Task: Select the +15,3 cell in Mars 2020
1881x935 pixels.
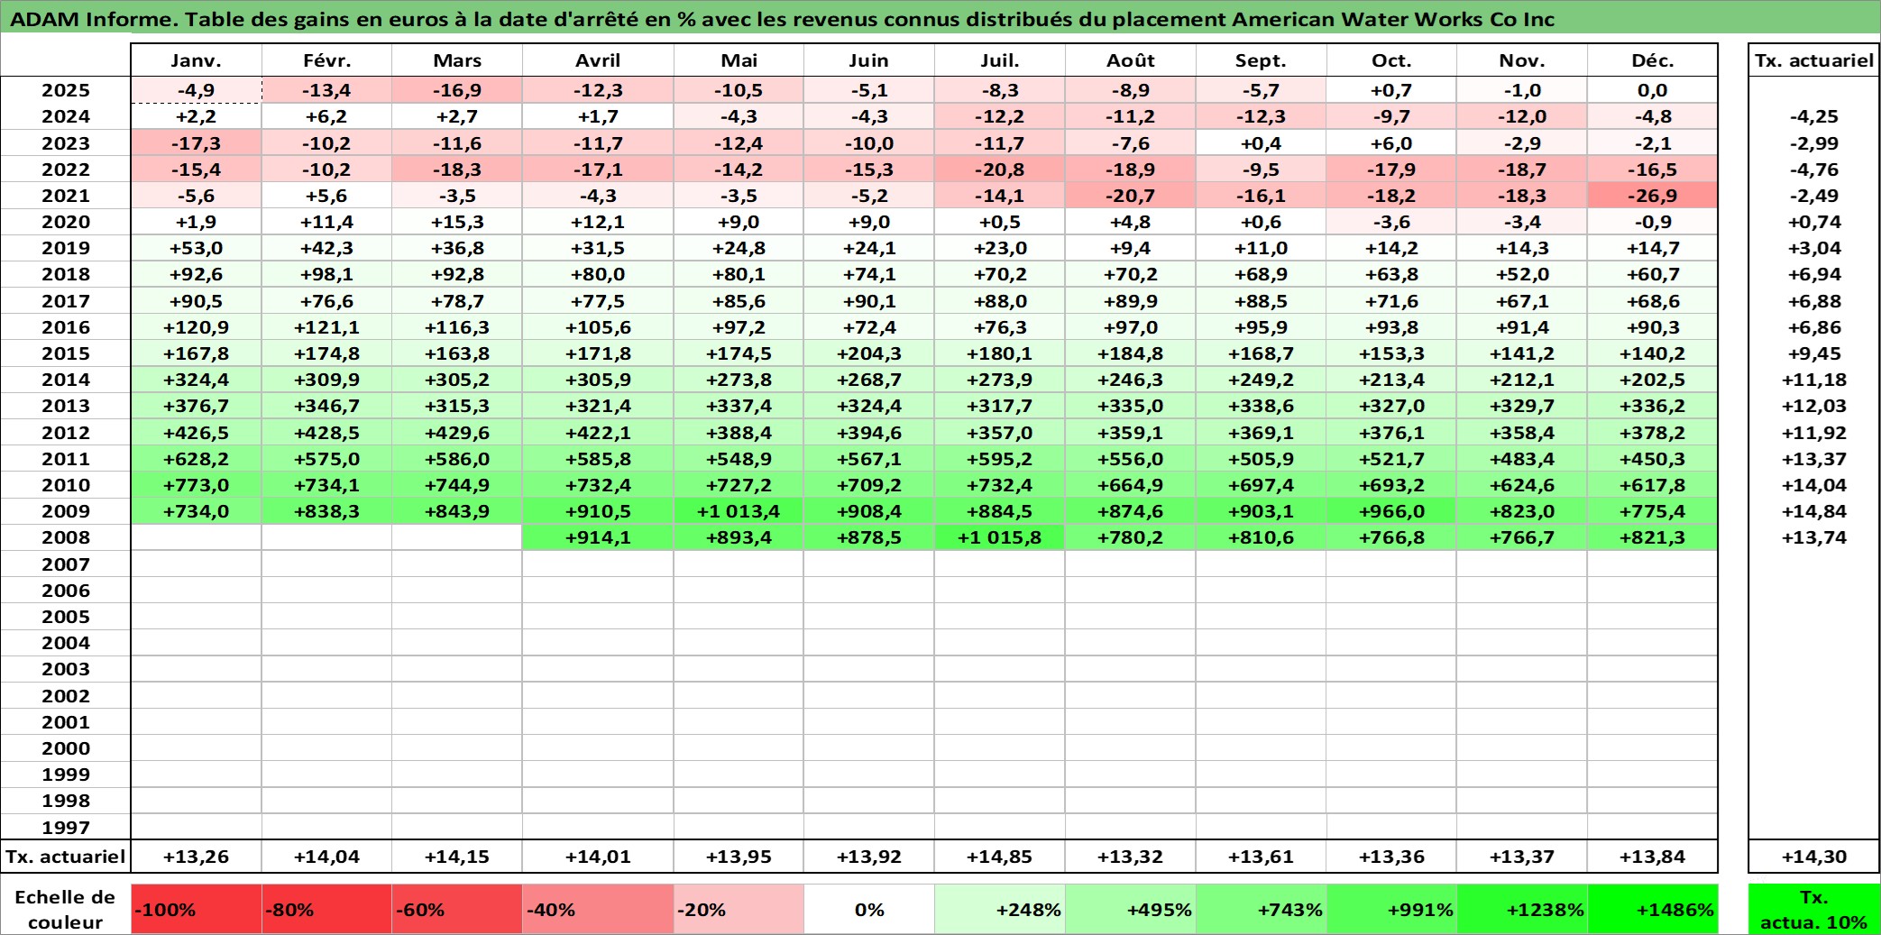Action: click(457, 222)
